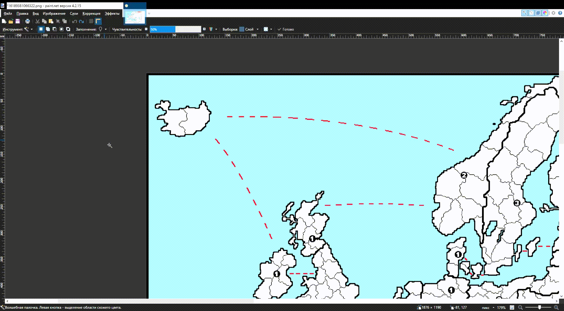Click the paint.net title bar app icon

pos(3,6)
